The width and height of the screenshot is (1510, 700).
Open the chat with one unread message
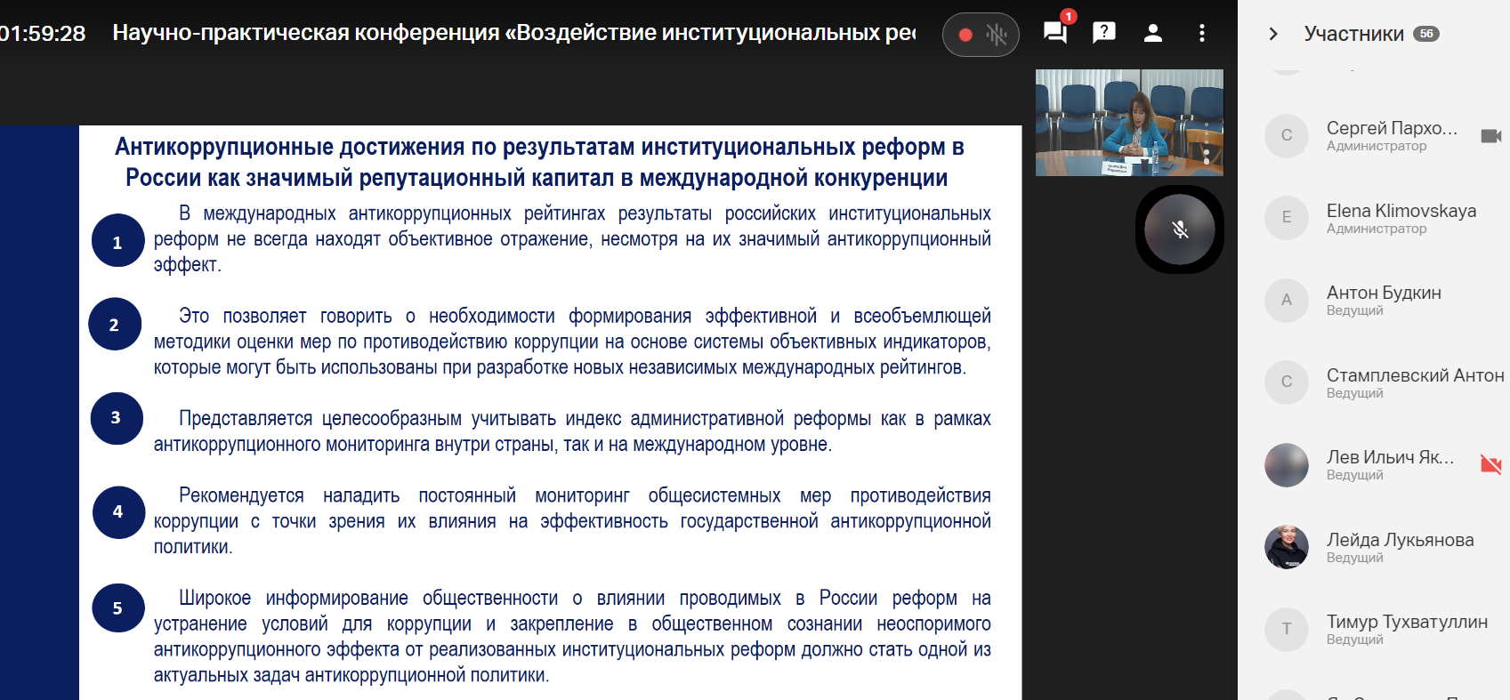1055,34
